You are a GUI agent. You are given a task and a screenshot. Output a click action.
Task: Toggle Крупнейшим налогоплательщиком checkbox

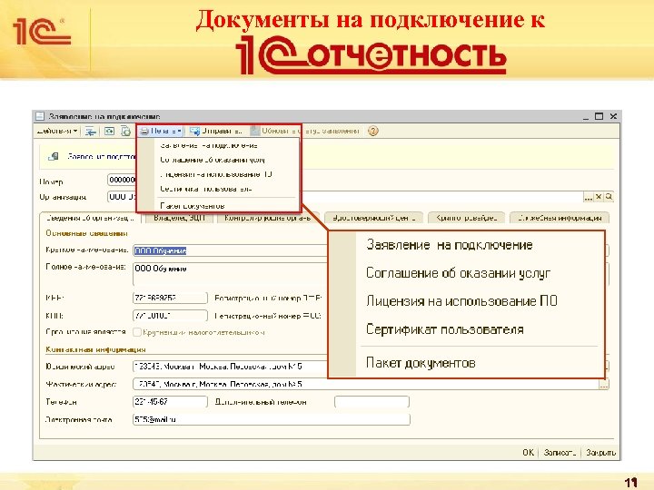pyautogui.click(x=137, y=332)
